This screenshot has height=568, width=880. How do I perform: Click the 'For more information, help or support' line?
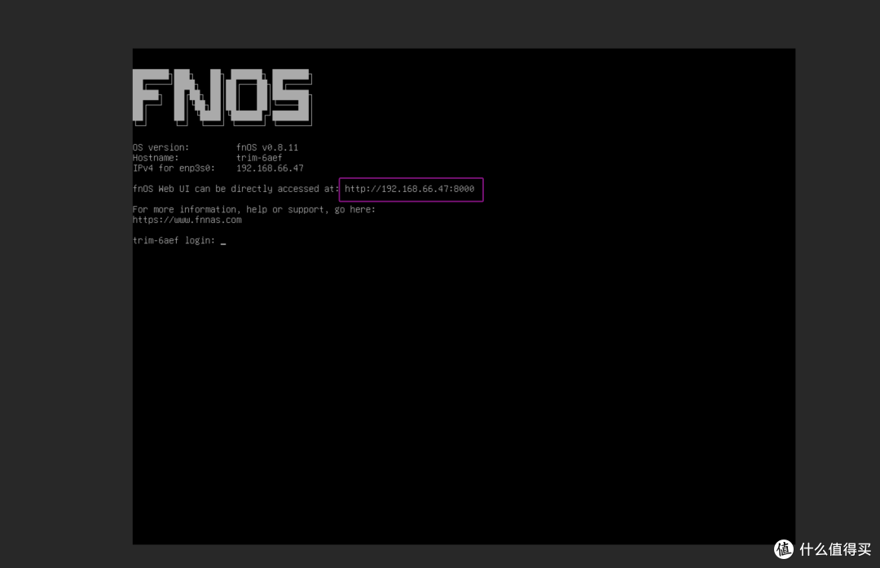pyautogui.click(x=253, y=210)
